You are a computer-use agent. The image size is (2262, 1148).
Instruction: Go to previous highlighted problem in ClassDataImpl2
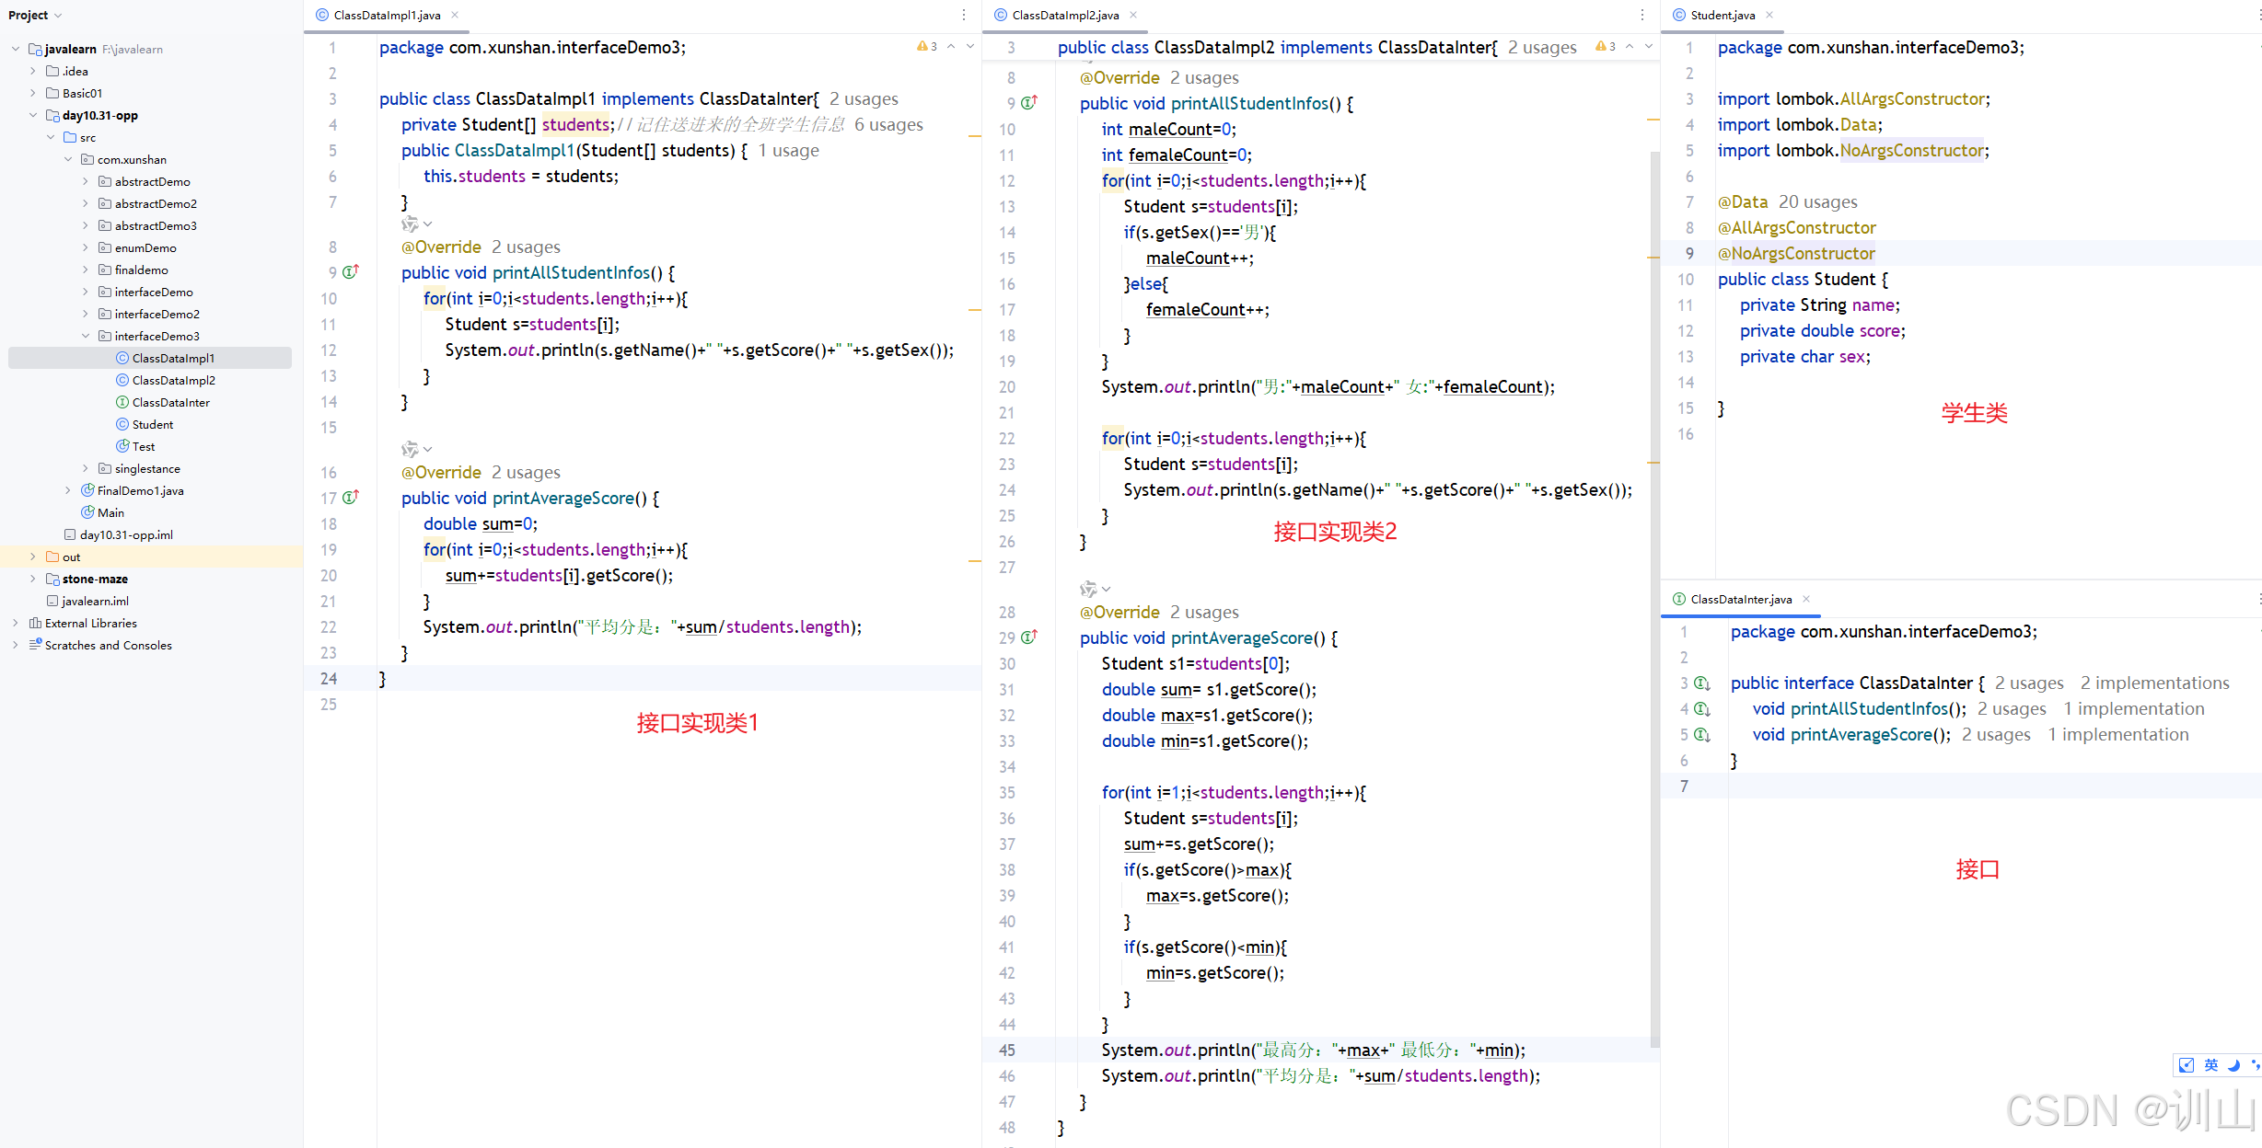[1630, 47]
